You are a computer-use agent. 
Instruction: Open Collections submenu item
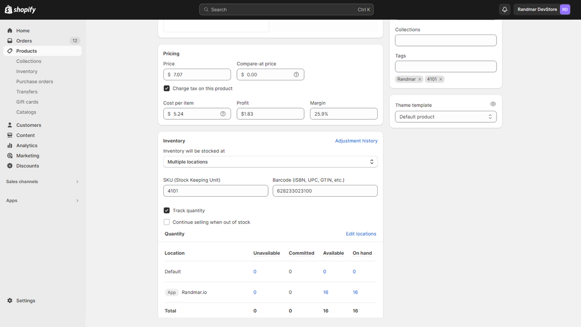(29, 61)
